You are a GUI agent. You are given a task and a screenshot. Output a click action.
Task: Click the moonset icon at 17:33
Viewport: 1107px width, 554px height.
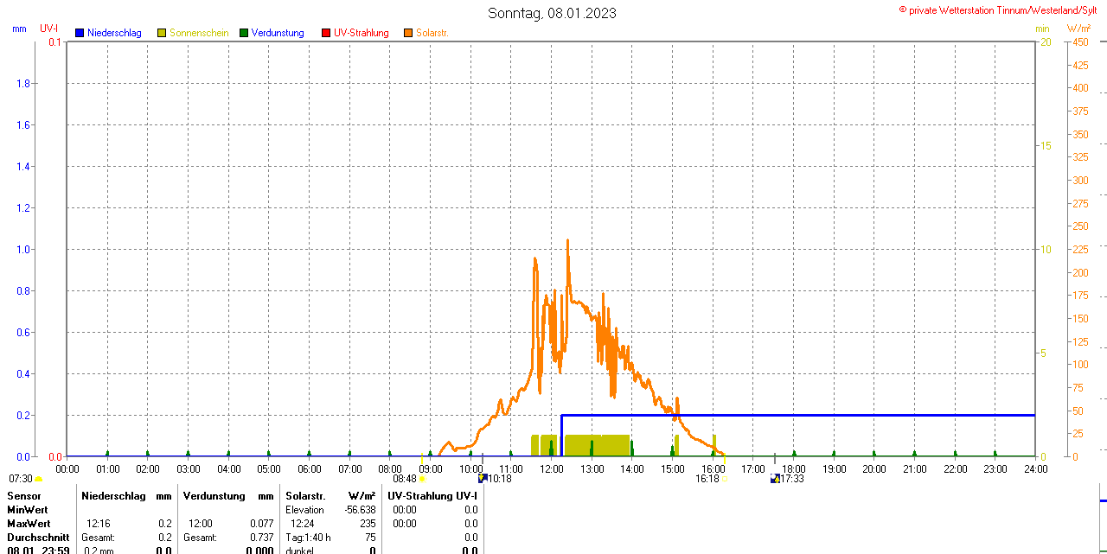click(775, 478)
